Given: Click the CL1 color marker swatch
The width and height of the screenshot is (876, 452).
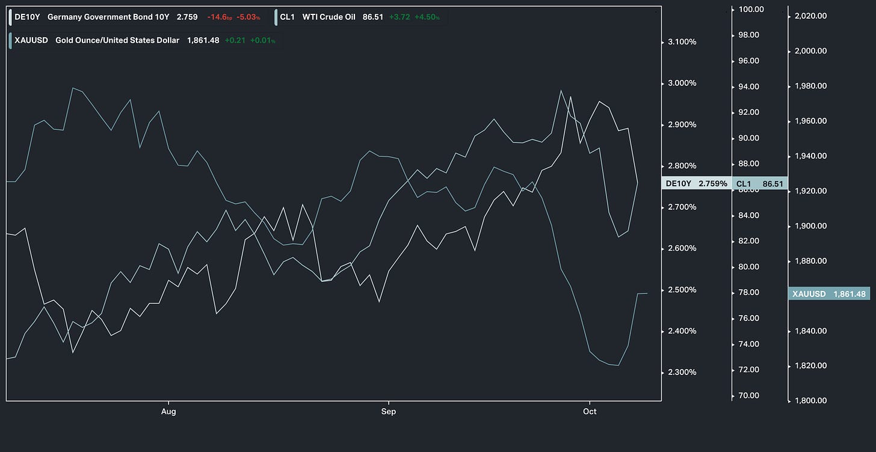Looking at the screenshot, I should [276, 17].
